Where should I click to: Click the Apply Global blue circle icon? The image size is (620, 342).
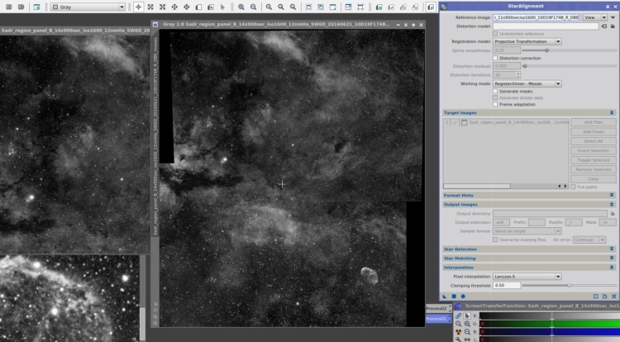pos(463,297)
